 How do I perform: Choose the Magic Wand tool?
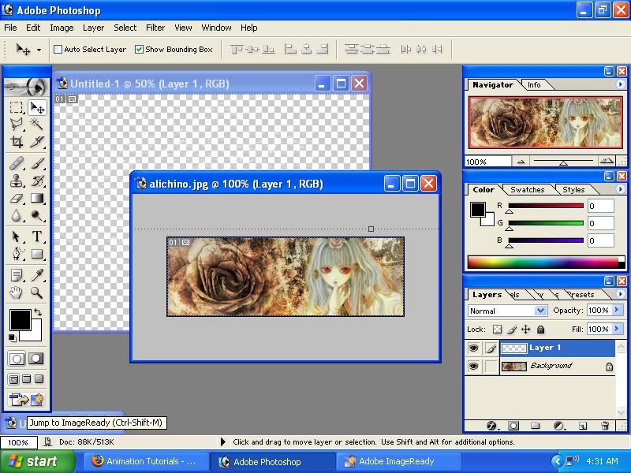point(37,125)
